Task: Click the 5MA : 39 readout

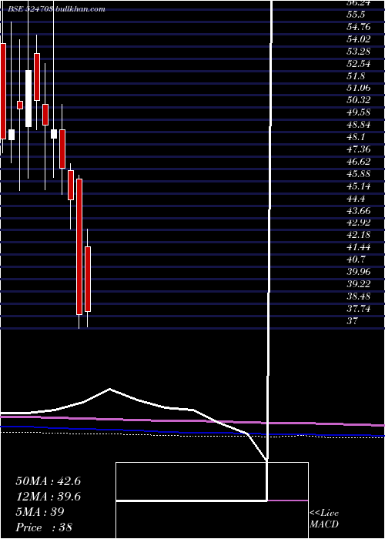Action: click(40, 511)
